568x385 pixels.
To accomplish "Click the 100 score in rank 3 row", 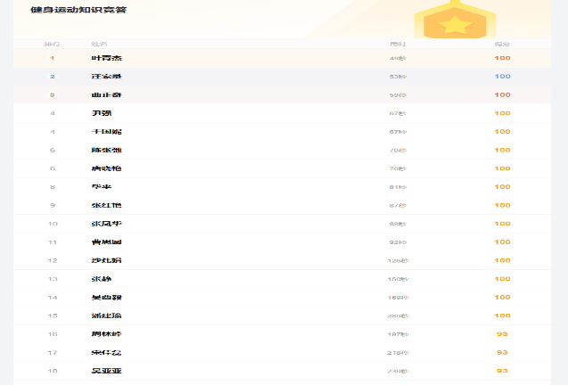I will pos(502,94).
